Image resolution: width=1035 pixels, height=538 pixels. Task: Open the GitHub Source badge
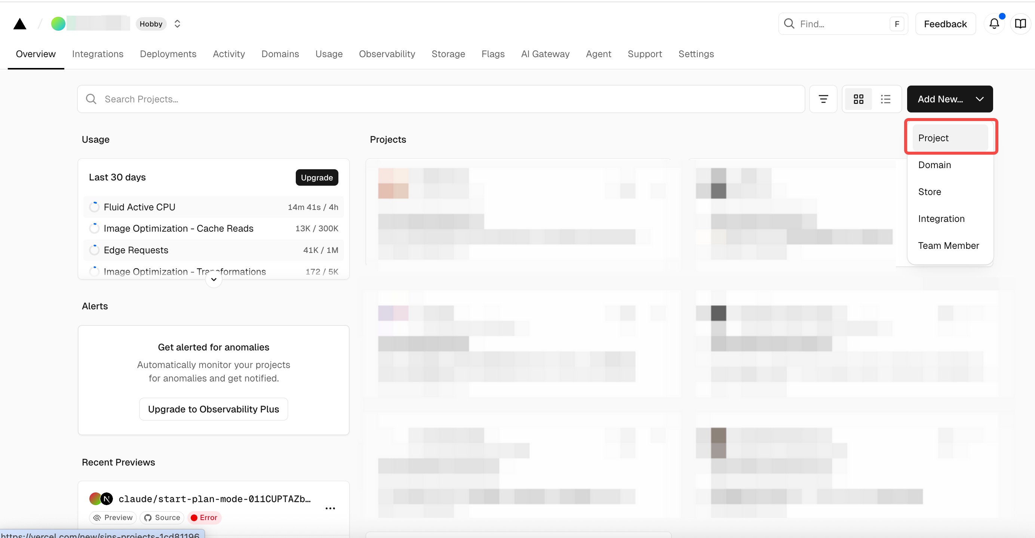tap(162, 517)
